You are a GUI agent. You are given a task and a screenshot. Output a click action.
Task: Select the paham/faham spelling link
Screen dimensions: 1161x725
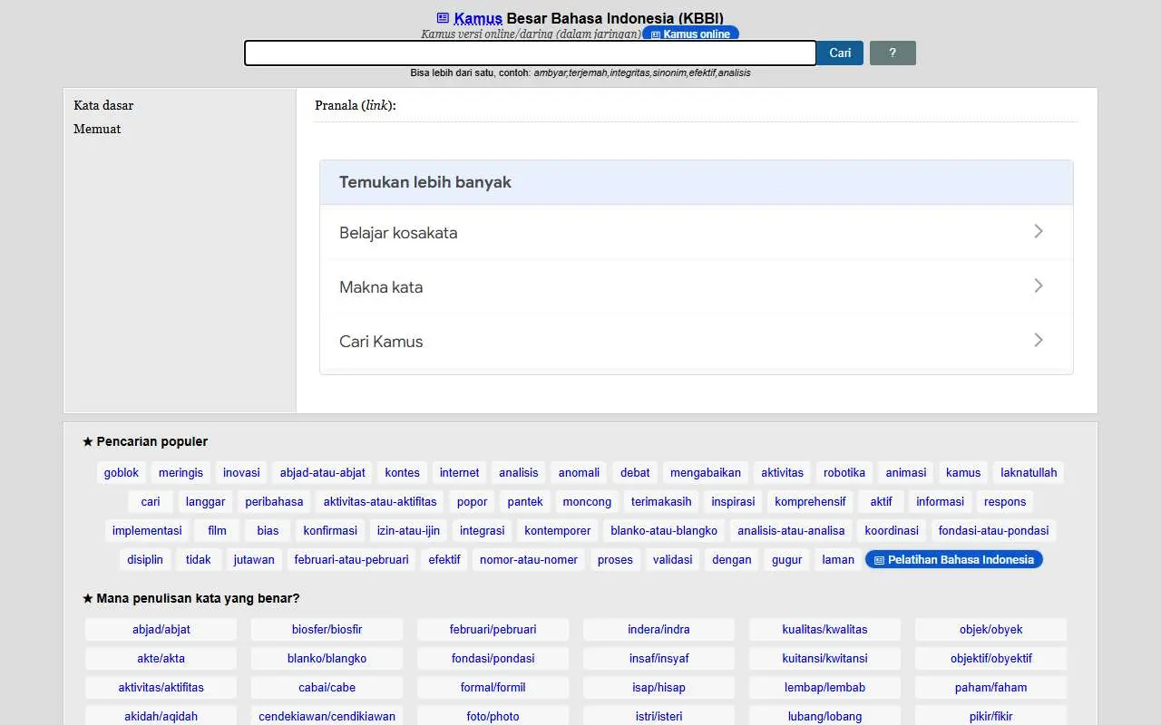tap(990, 687)
